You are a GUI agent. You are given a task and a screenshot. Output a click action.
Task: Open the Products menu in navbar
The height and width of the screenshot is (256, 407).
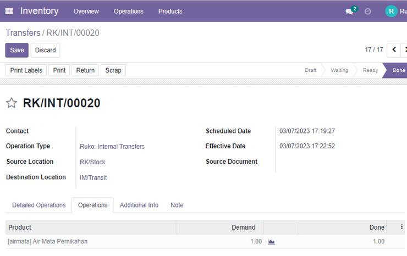170,12
